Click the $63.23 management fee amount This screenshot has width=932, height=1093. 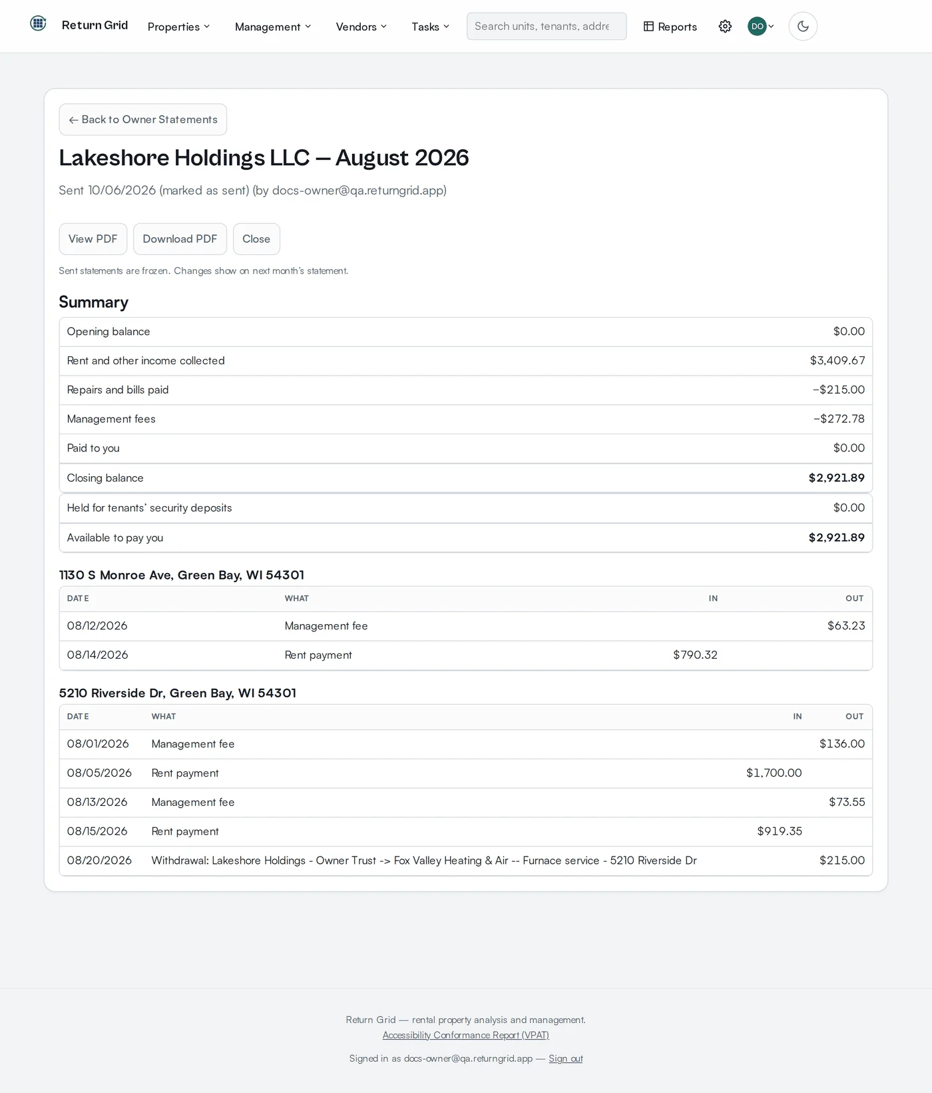(846, 625)
